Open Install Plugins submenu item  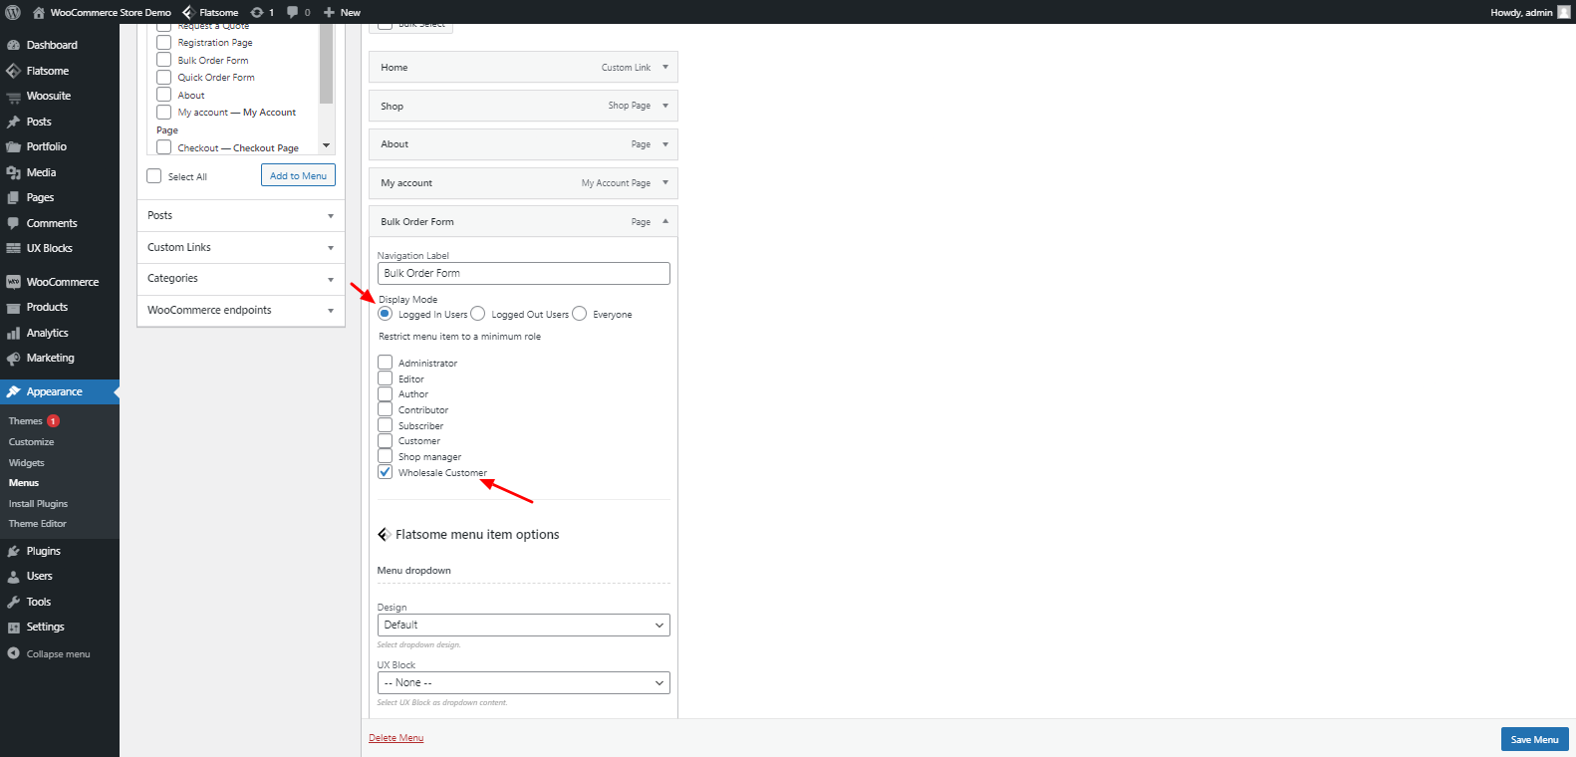click(39, 504)
